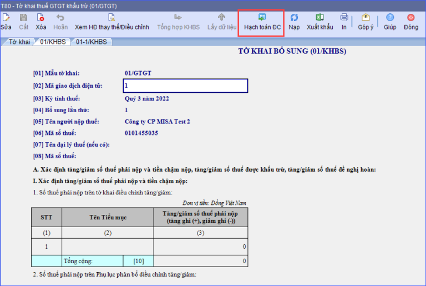Image resolution: width=426 pixels, height=286 pixels.
Task: Select the Tên Tiểu mục cell in row 1
Action: pos(107,246)
